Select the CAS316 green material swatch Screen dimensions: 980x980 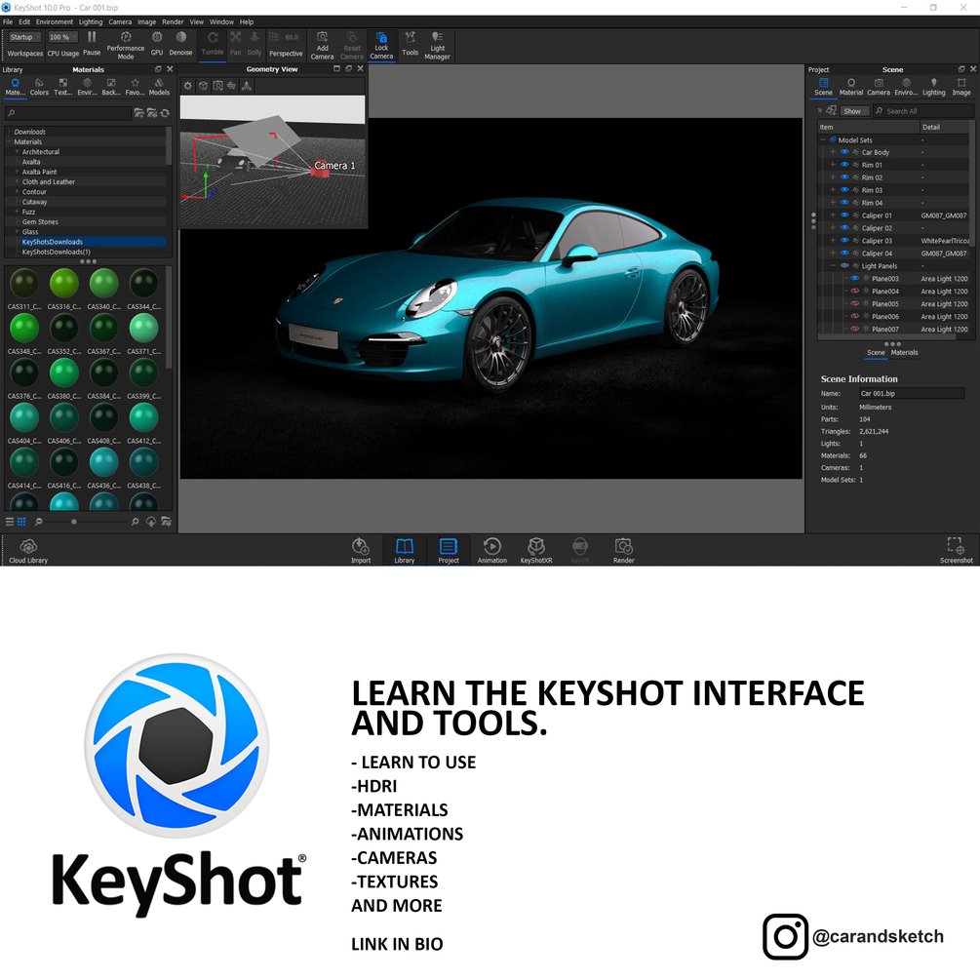[63, 283]
